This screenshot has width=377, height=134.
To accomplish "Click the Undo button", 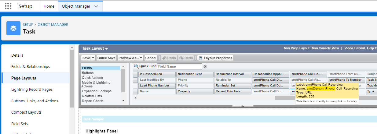I will tap(169, 58).
